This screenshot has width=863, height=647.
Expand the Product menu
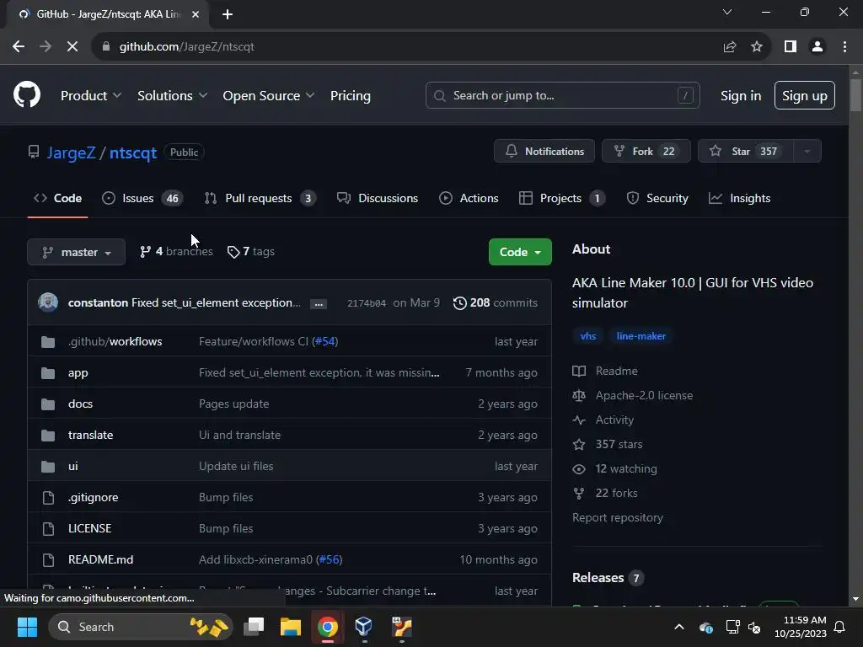91,96
